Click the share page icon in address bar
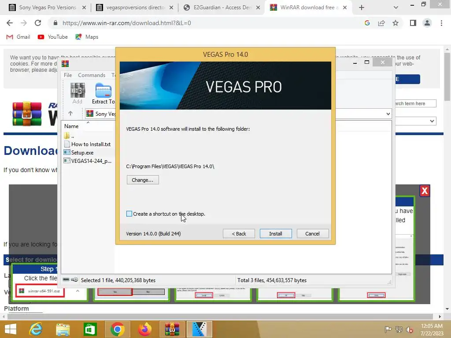This screenshot has width=451, height=338. (x=381, y=23)
